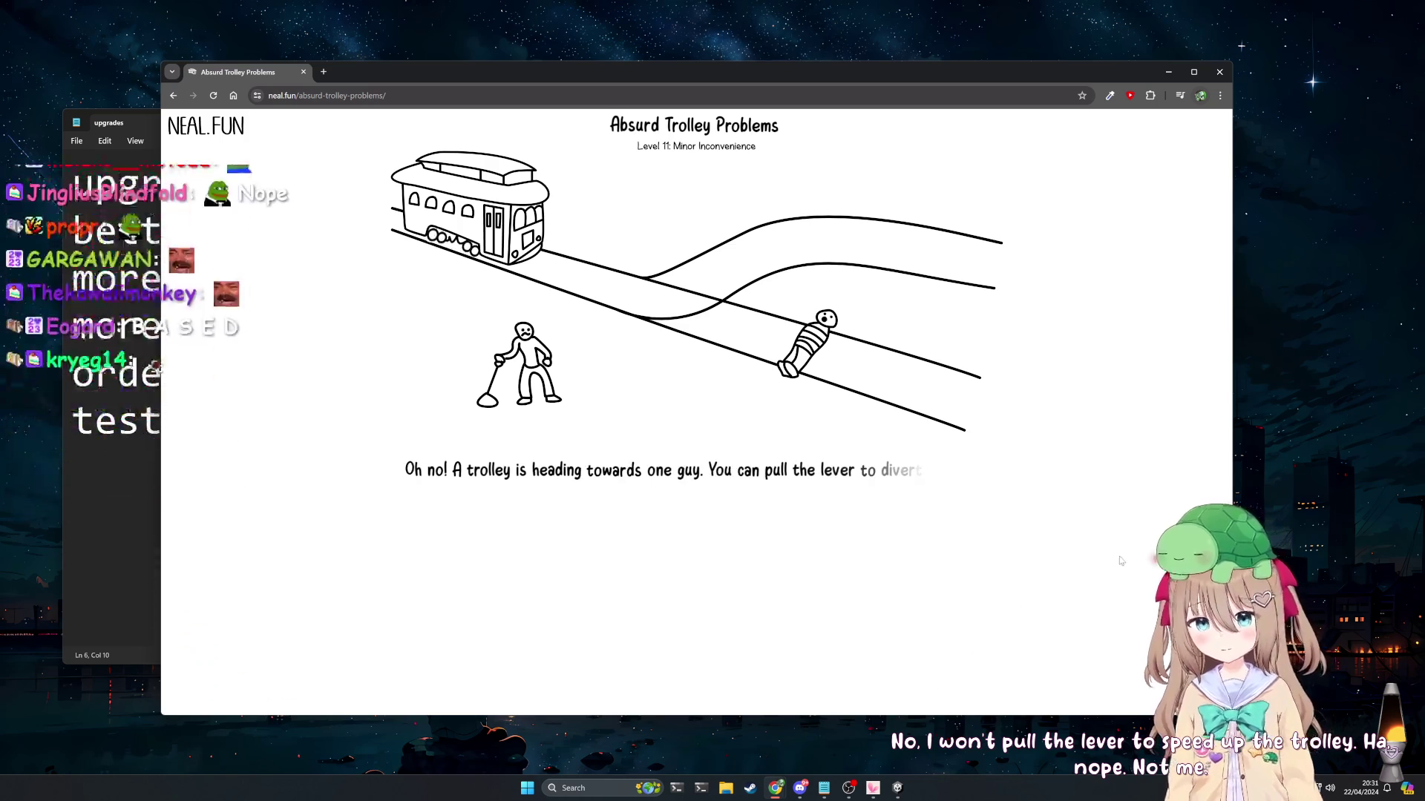Screen dimensions: 1425x801
Task: Click the home page icon in the toolbar
Action: 233,96
